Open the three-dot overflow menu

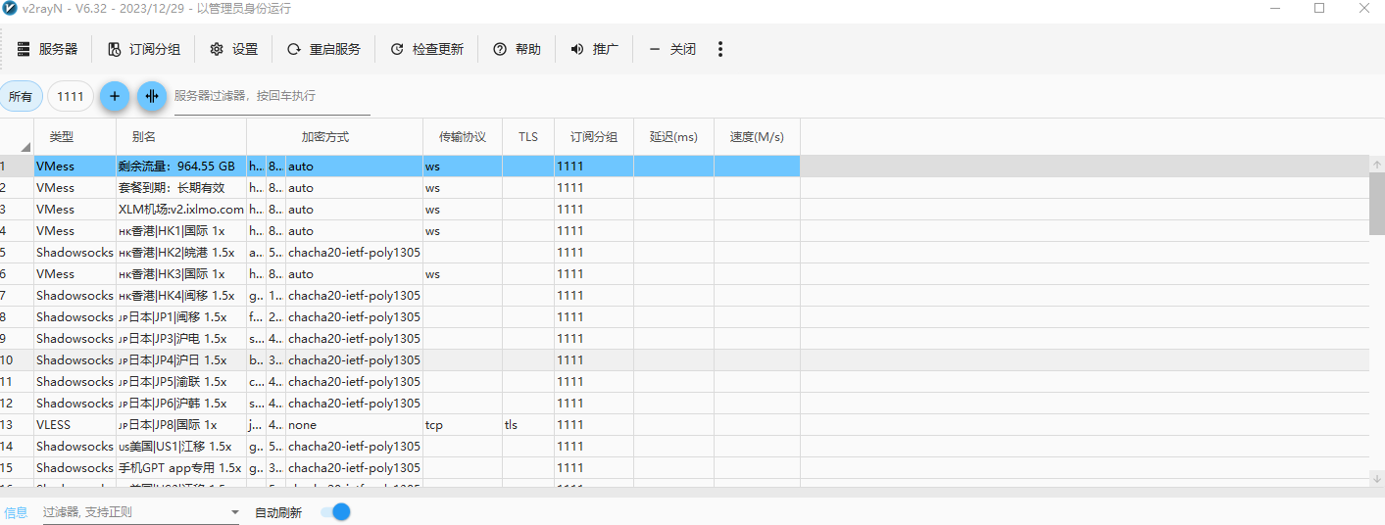(720, 49)
